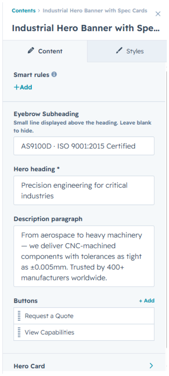This screenshot has height=376, width=169.
Task: Go back via Contents breadcrumb link
Action: click(x=24, y=11)
